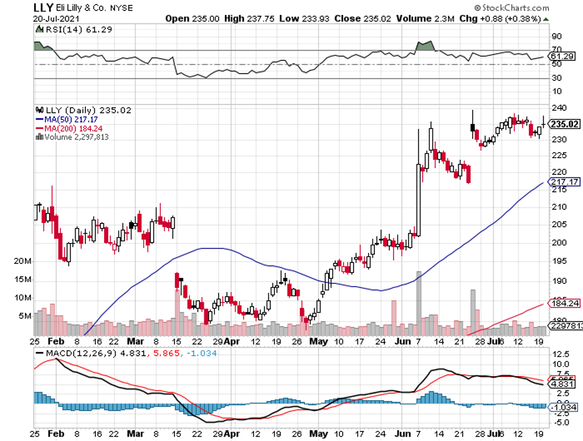Click the Volume 2.3M value
Screen dimensions: 583x441
pyautogui.click(x=425, y=19)
